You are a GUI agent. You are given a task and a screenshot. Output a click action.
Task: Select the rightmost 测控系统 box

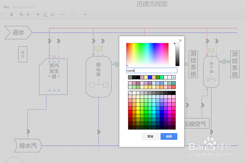coord(235,64)
